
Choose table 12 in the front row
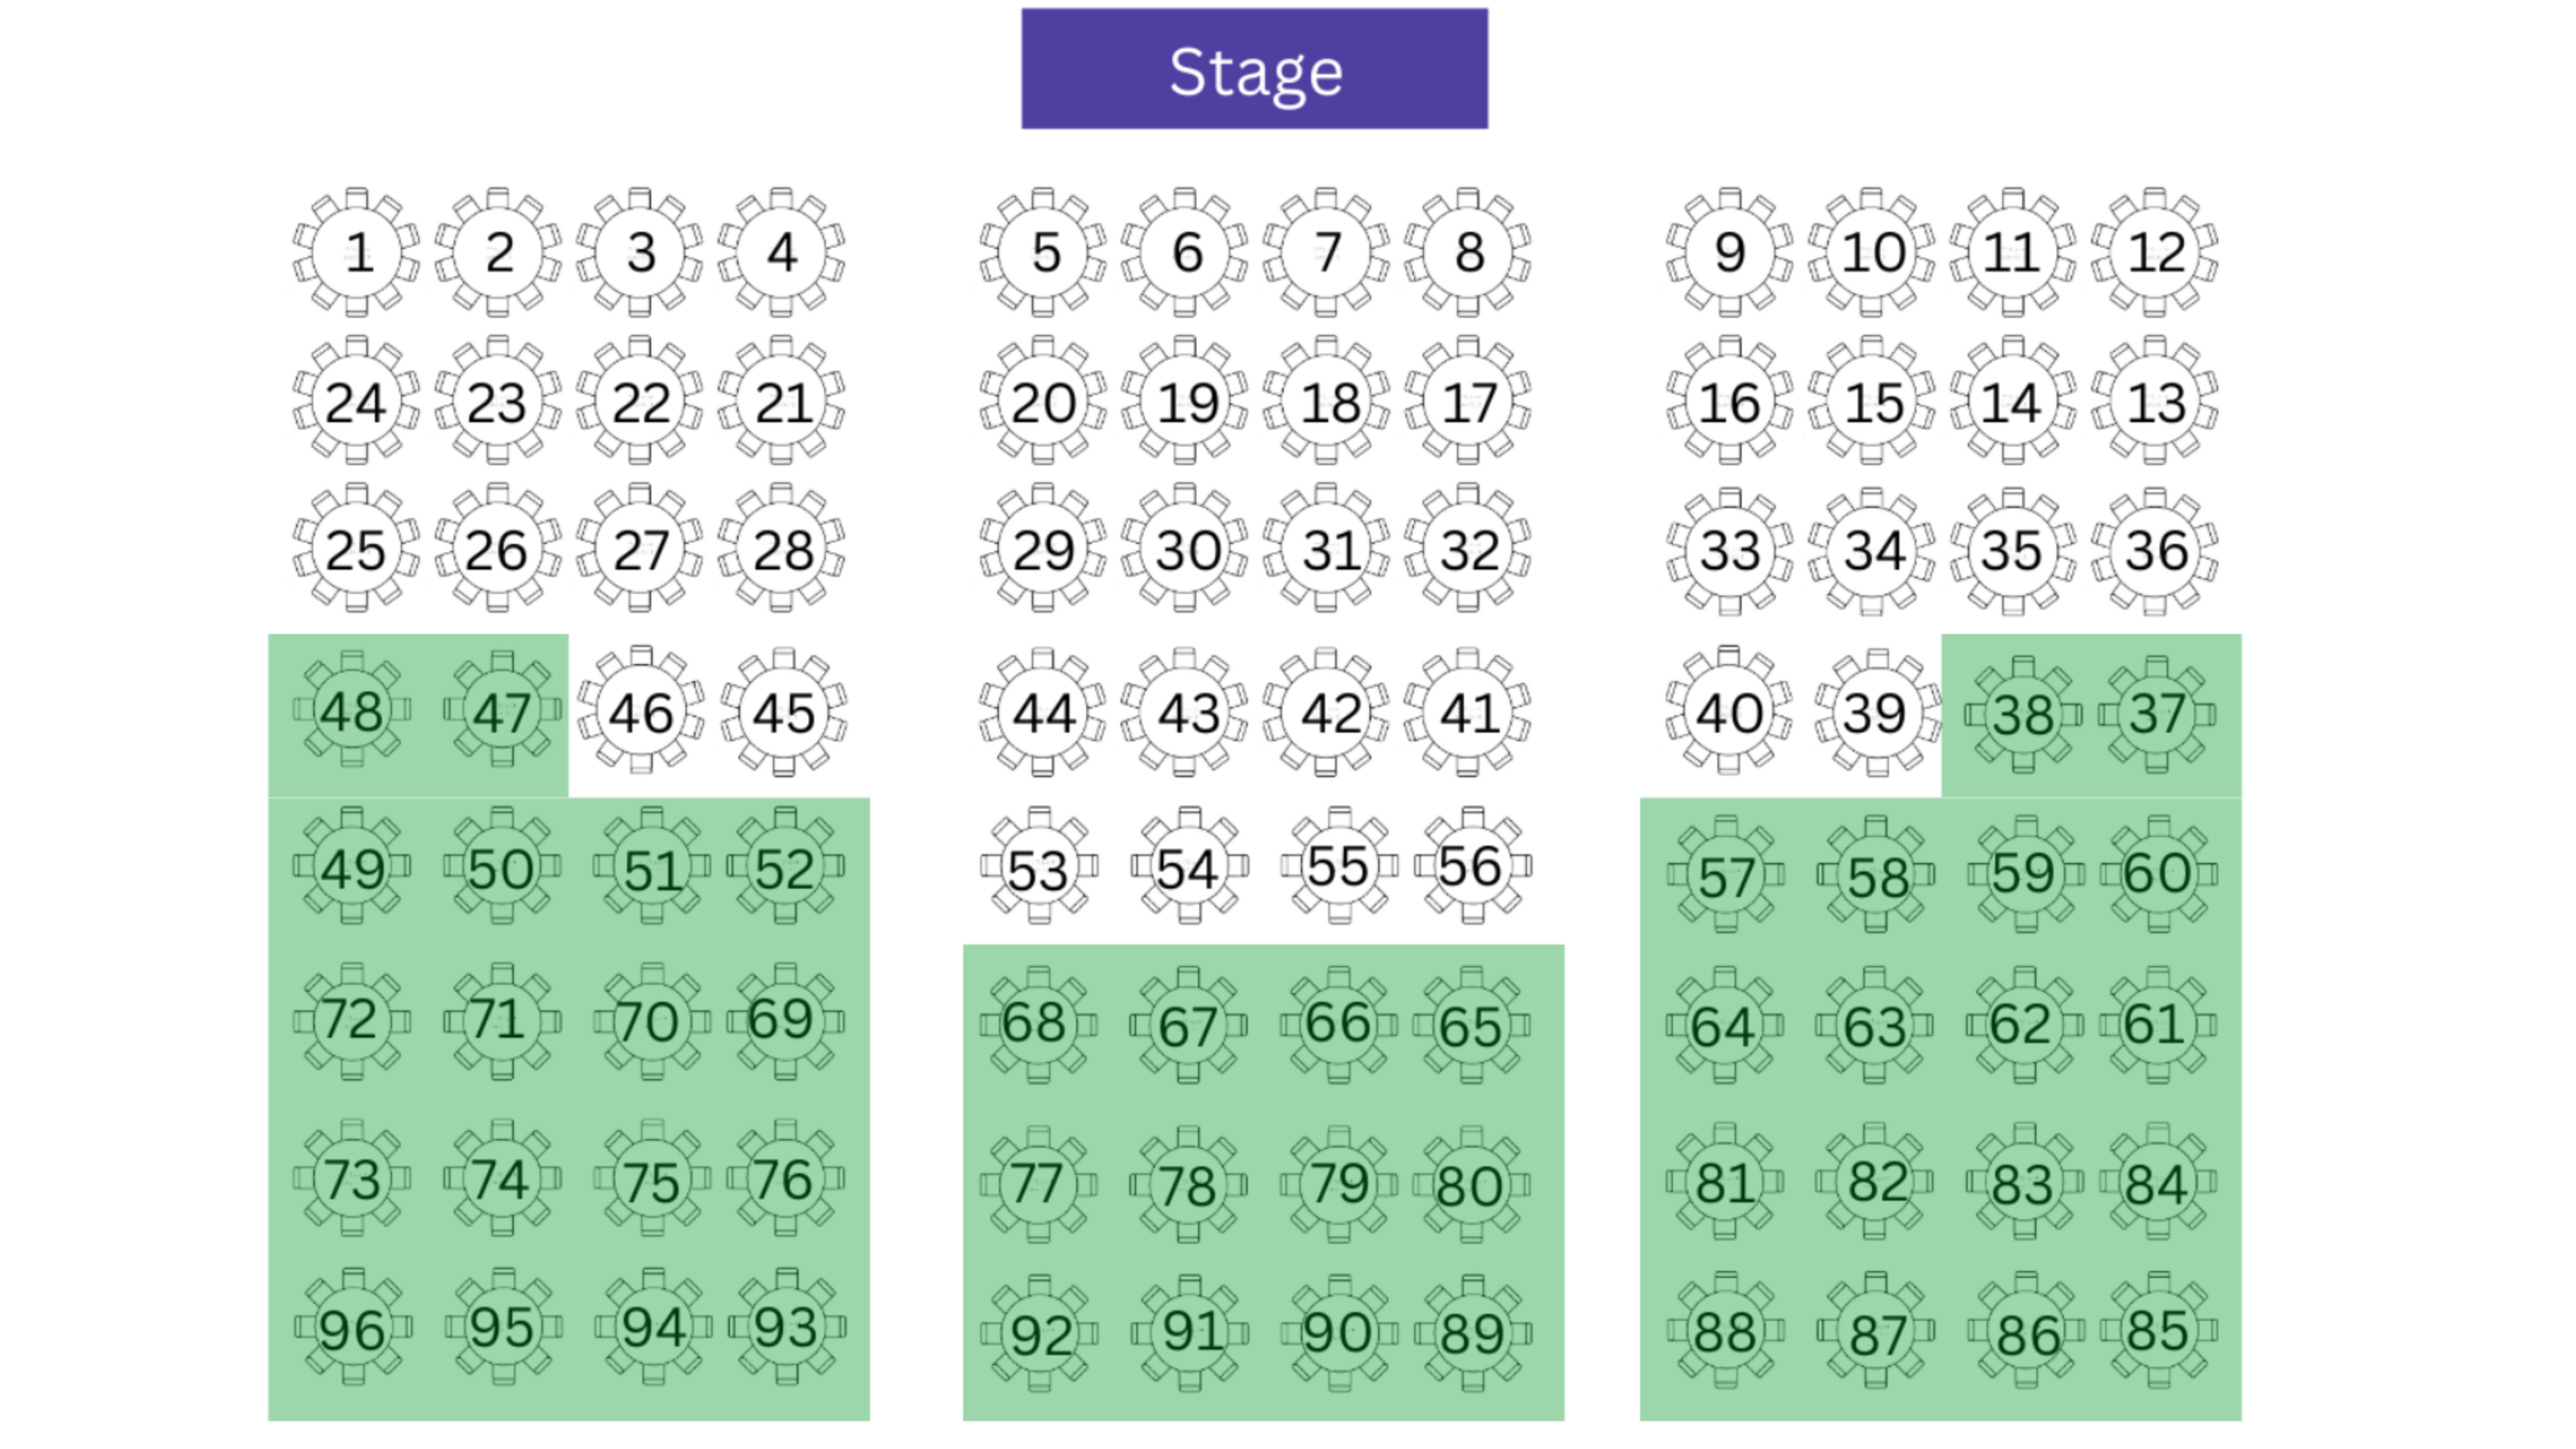2154,252
